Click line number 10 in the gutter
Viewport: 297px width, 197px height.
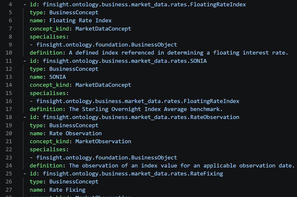click(x=9, y=53)
